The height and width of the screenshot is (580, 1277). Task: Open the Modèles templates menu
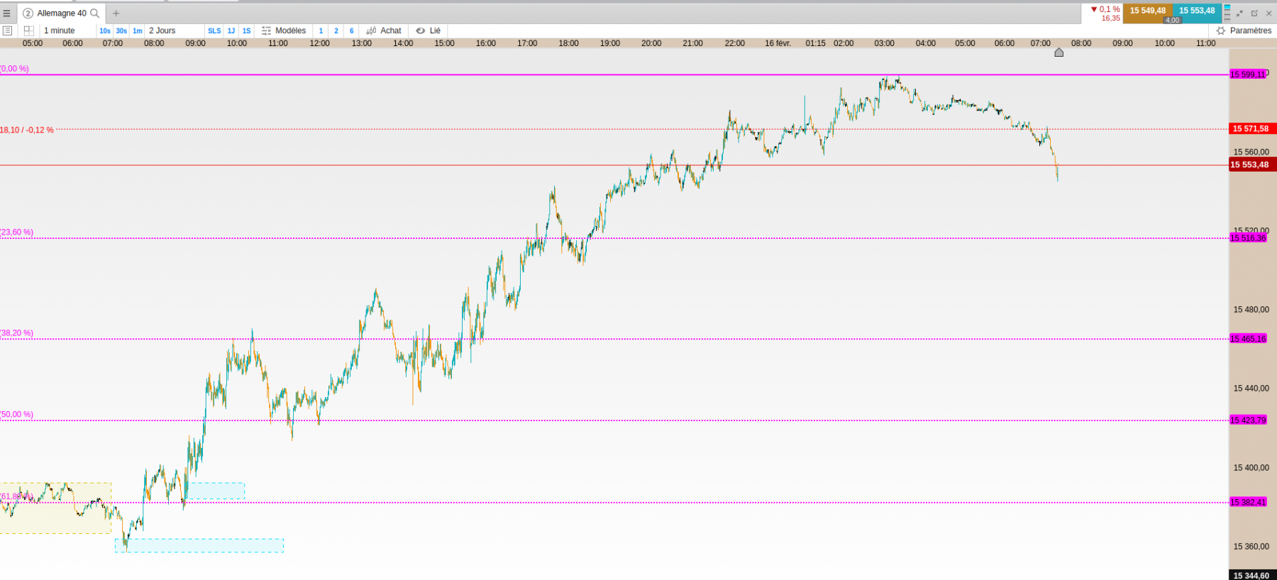click(x=284, y=30)
